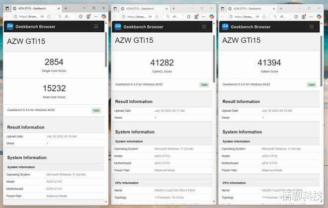Click the 41394 Vulkan Score value
This screenshot has height=208, width=328.
(x=269, y=63)
